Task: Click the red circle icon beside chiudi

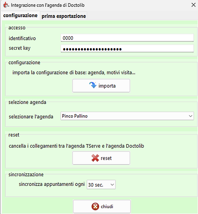Action: [95, 206]
